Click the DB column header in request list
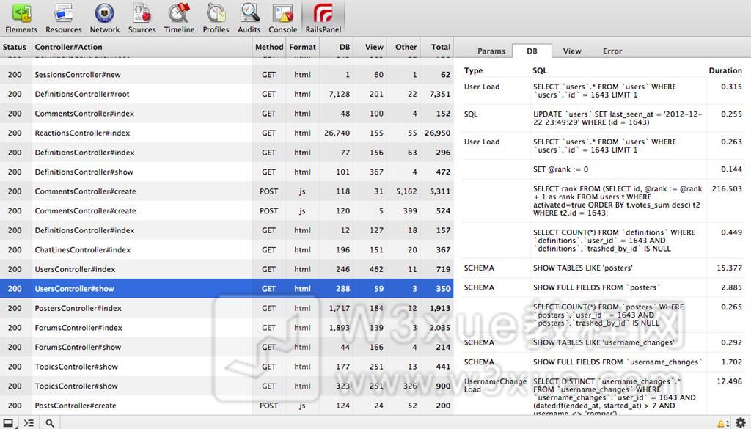The width and height of the screenshot is (751, 429). click(x=336, y=47)
